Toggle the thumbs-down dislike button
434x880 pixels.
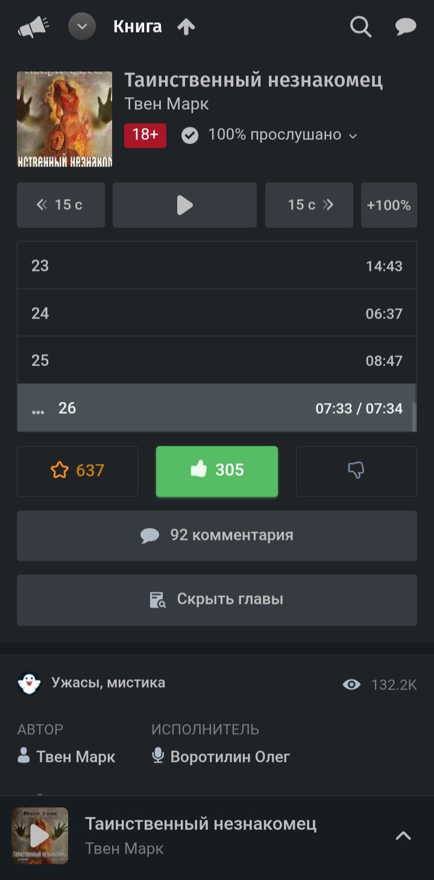356,471
